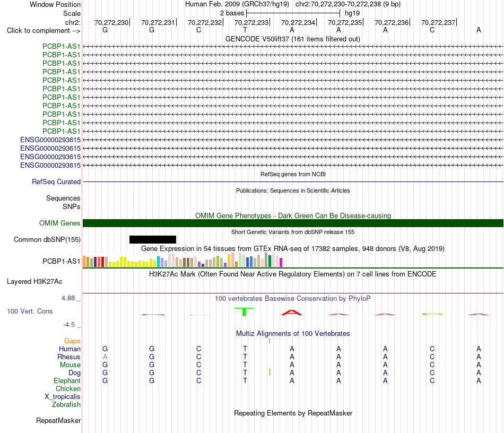Click the Common dbSNP(155) track label

(x=47, y=239)
